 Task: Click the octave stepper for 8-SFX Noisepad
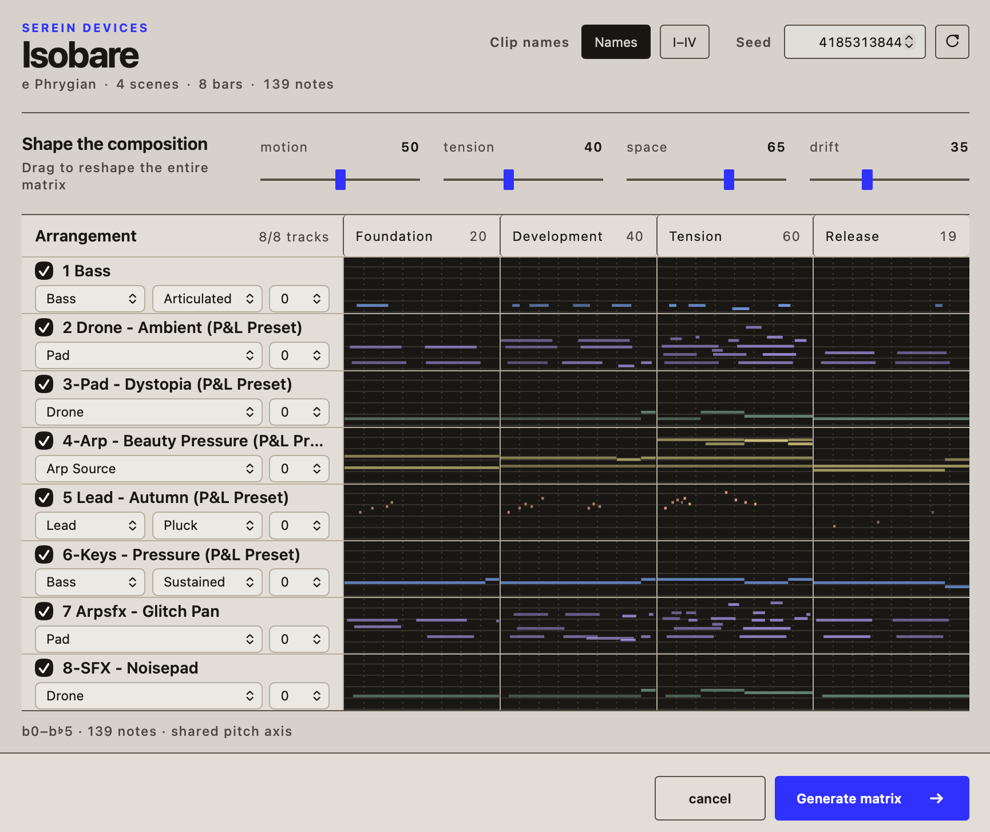(x=299, y=696)
